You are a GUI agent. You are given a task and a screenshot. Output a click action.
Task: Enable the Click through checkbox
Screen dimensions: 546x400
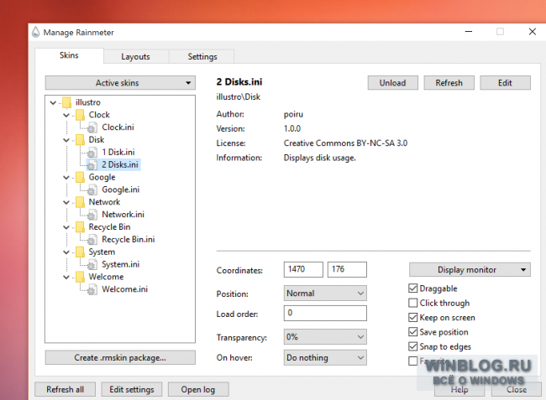413,303
